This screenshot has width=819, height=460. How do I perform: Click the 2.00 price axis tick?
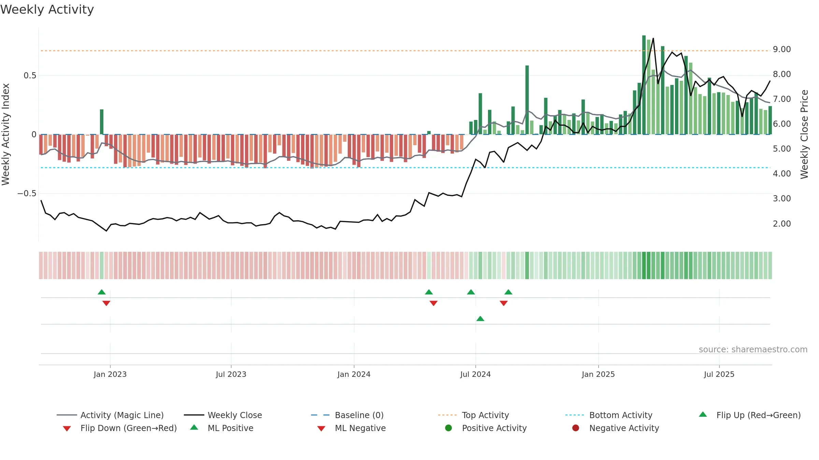pos(782,224)
